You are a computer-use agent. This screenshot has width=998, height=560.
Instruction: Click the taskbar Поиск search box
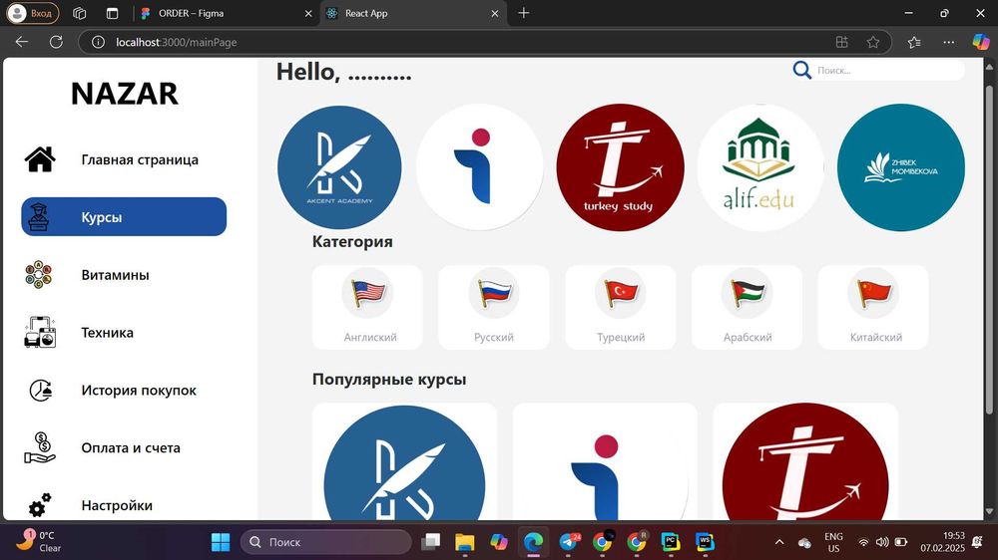pyautogui.click(x=326, y=542)
